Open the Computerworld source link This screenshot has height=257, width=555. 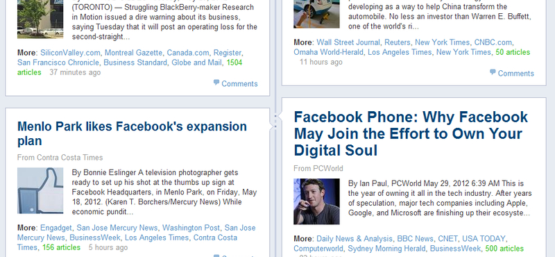pos(318,249)
